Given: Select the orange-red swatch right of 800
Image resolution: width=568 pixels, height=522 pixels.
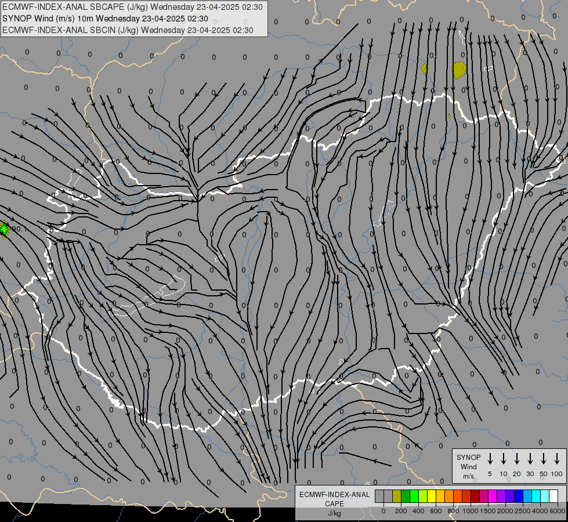Looking at the screenshot, I should 458,496.
